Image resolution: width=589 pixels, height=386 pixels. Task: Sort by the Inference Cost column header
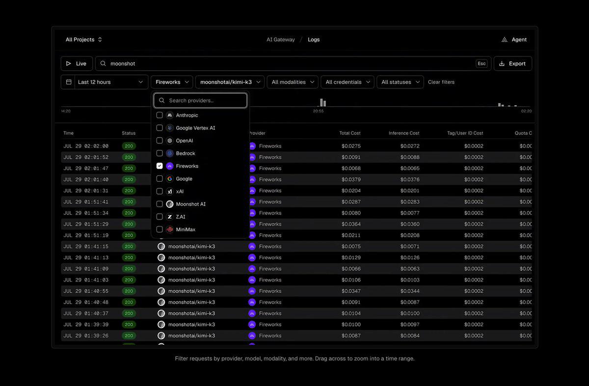(404, 133)
